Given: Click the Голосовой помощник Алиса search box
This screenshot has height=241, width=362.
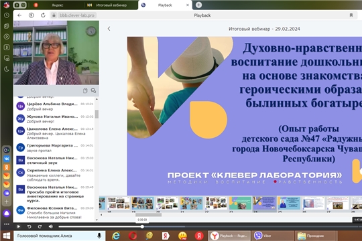Looking at the screenshot, I should click(x=60, y=236).
